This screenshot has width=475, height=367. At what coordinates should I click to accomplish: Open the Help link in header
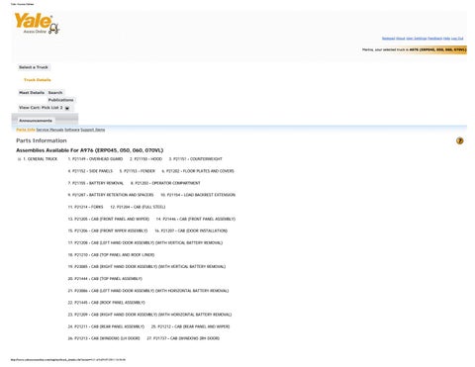pos(446,39)
